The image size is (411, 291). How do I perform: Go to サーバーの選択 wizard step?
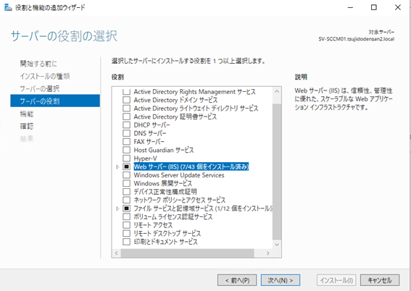coord(40,89)
